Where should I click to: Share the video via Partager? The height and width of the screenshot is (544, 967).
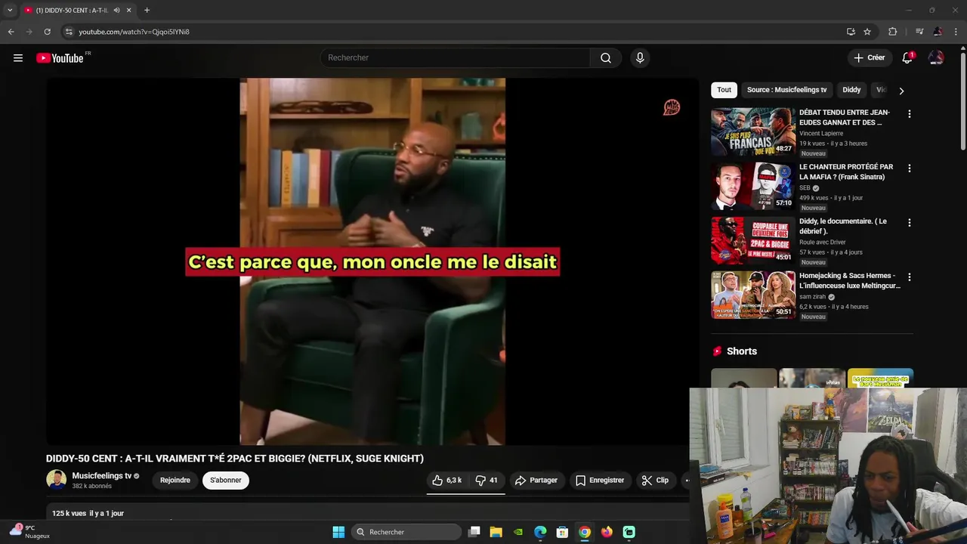click(536, 481)
